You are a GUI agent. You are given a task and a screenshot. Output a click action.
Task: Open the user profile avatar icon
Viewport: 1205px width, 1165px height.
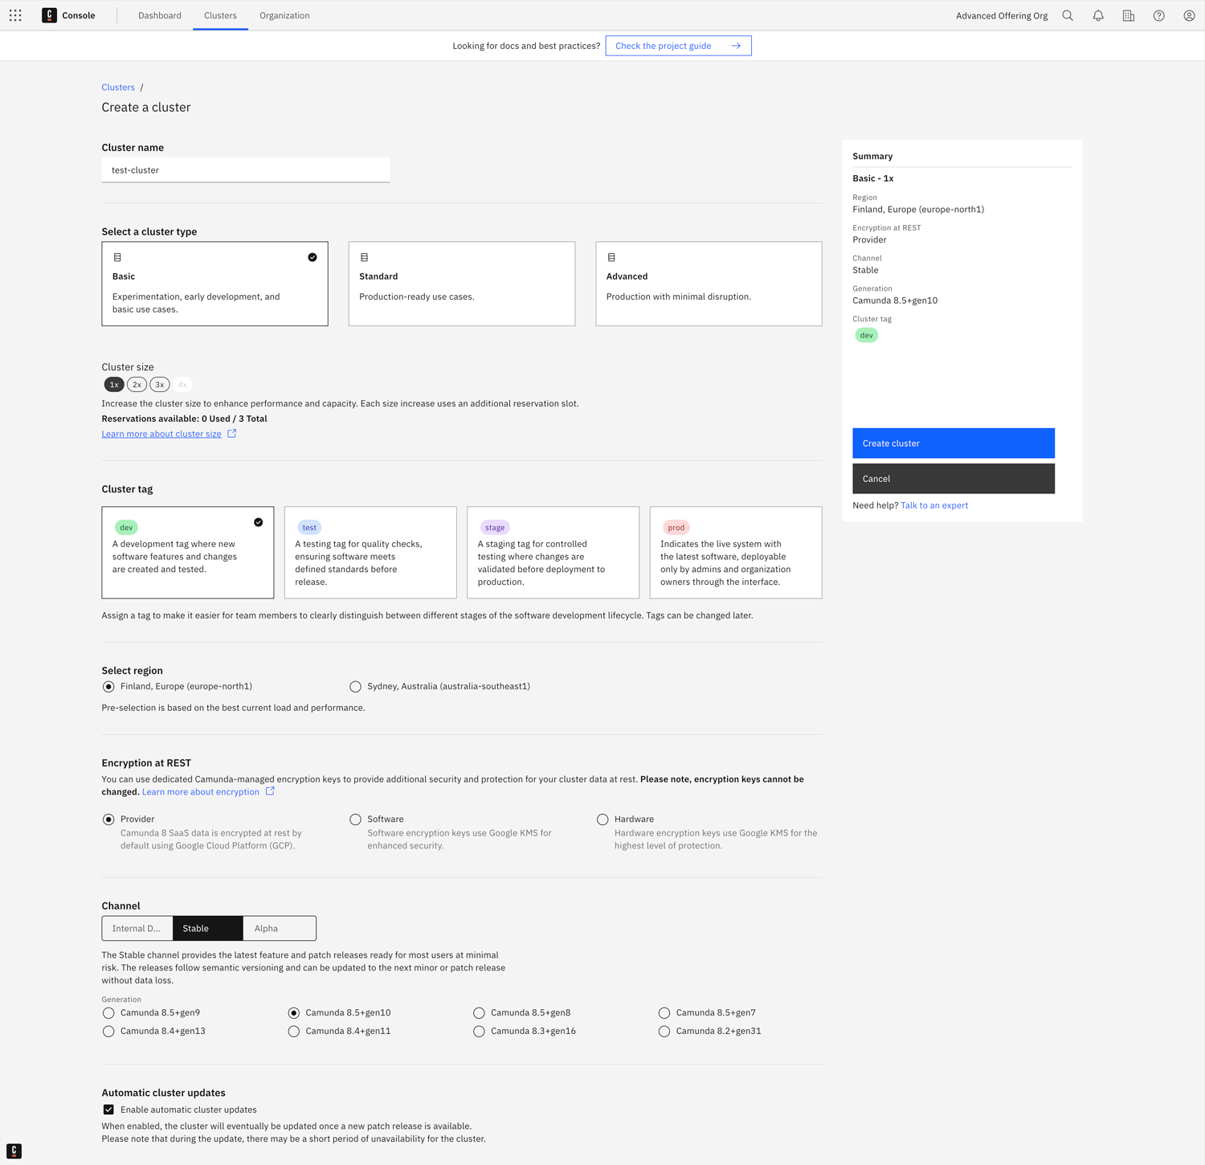tap(1190, 15)
